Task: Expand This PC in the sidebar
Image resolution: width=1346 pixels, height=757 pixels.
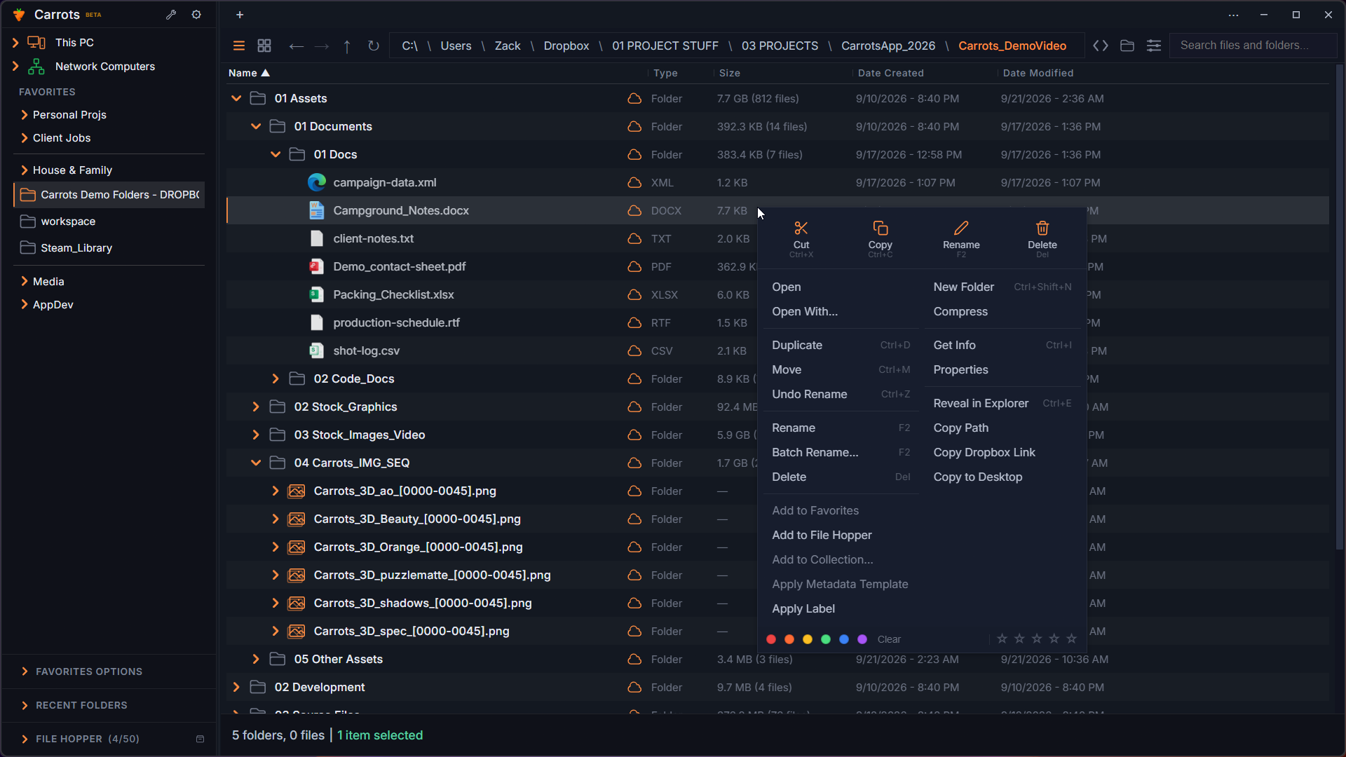Action: click(15, 43)
